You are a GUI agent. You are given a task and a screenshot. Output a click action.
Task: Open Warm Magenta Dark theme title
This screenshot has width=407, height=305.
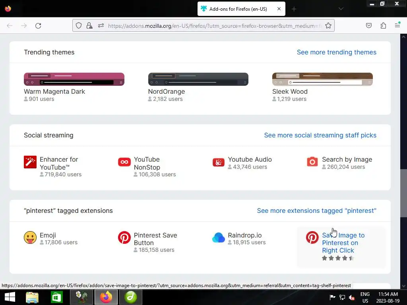(54, 92)
